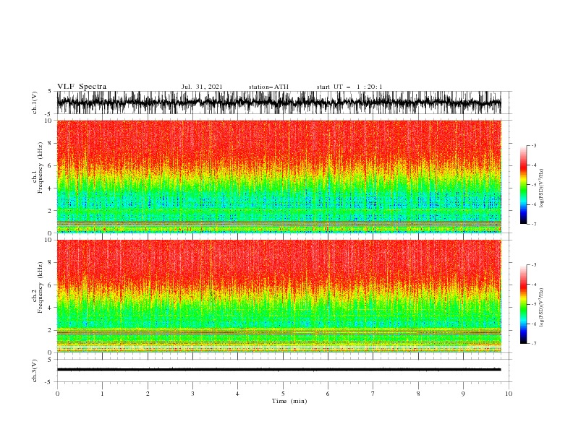
Task: Click the time axis tick label "10"
Action: (509, 394)
